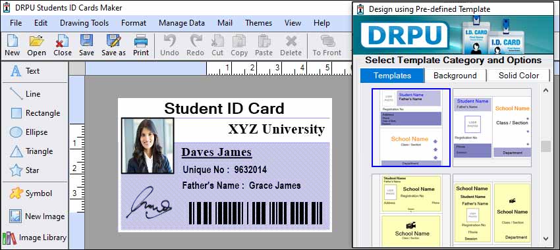Click the Close document toolbar icon

tap(63, 45)
